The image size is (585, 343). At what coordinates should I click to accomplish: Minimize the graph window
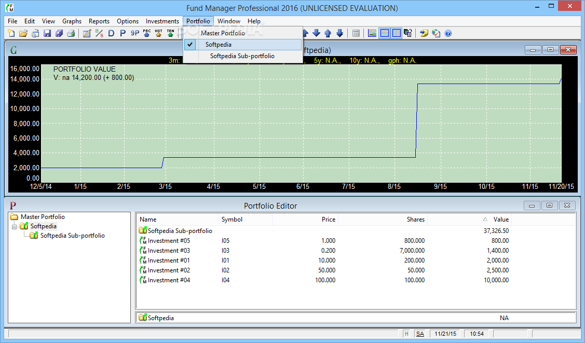coord(533,50)
